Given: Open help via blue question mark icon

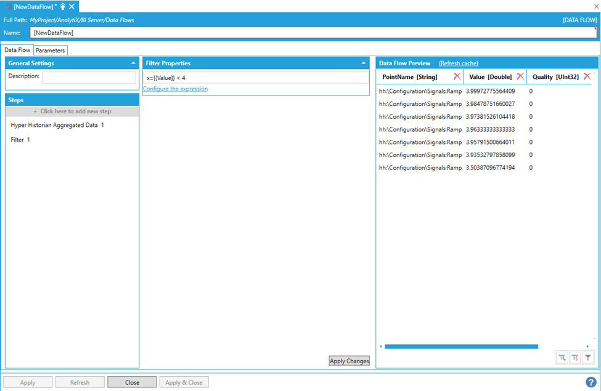Looking at the screenshot, I should click(x=591, y=382).
